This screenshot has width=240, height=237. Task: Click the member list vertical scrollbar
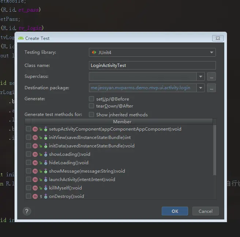[215, 150]
